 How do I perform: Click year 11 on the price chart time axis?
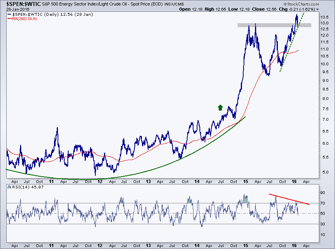pyautogui.click(x=51, y=181)
